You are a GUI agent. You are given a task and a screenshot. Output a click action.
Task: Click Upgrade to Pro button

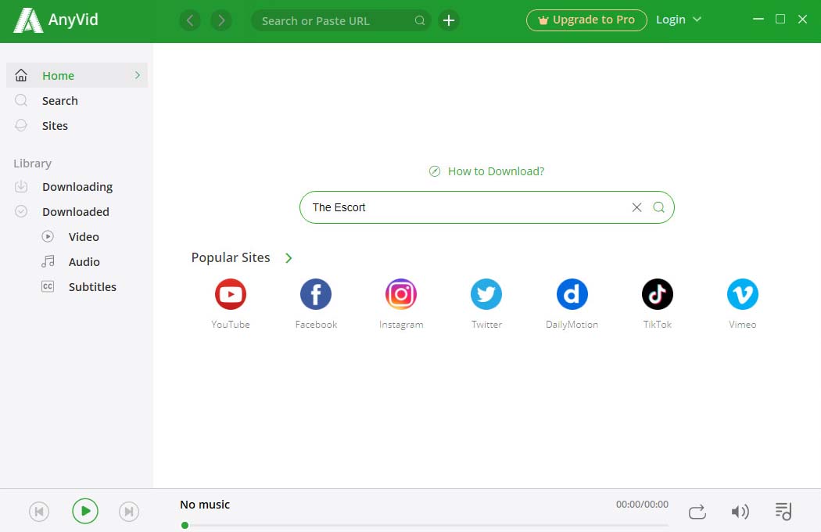click(586, 20)
